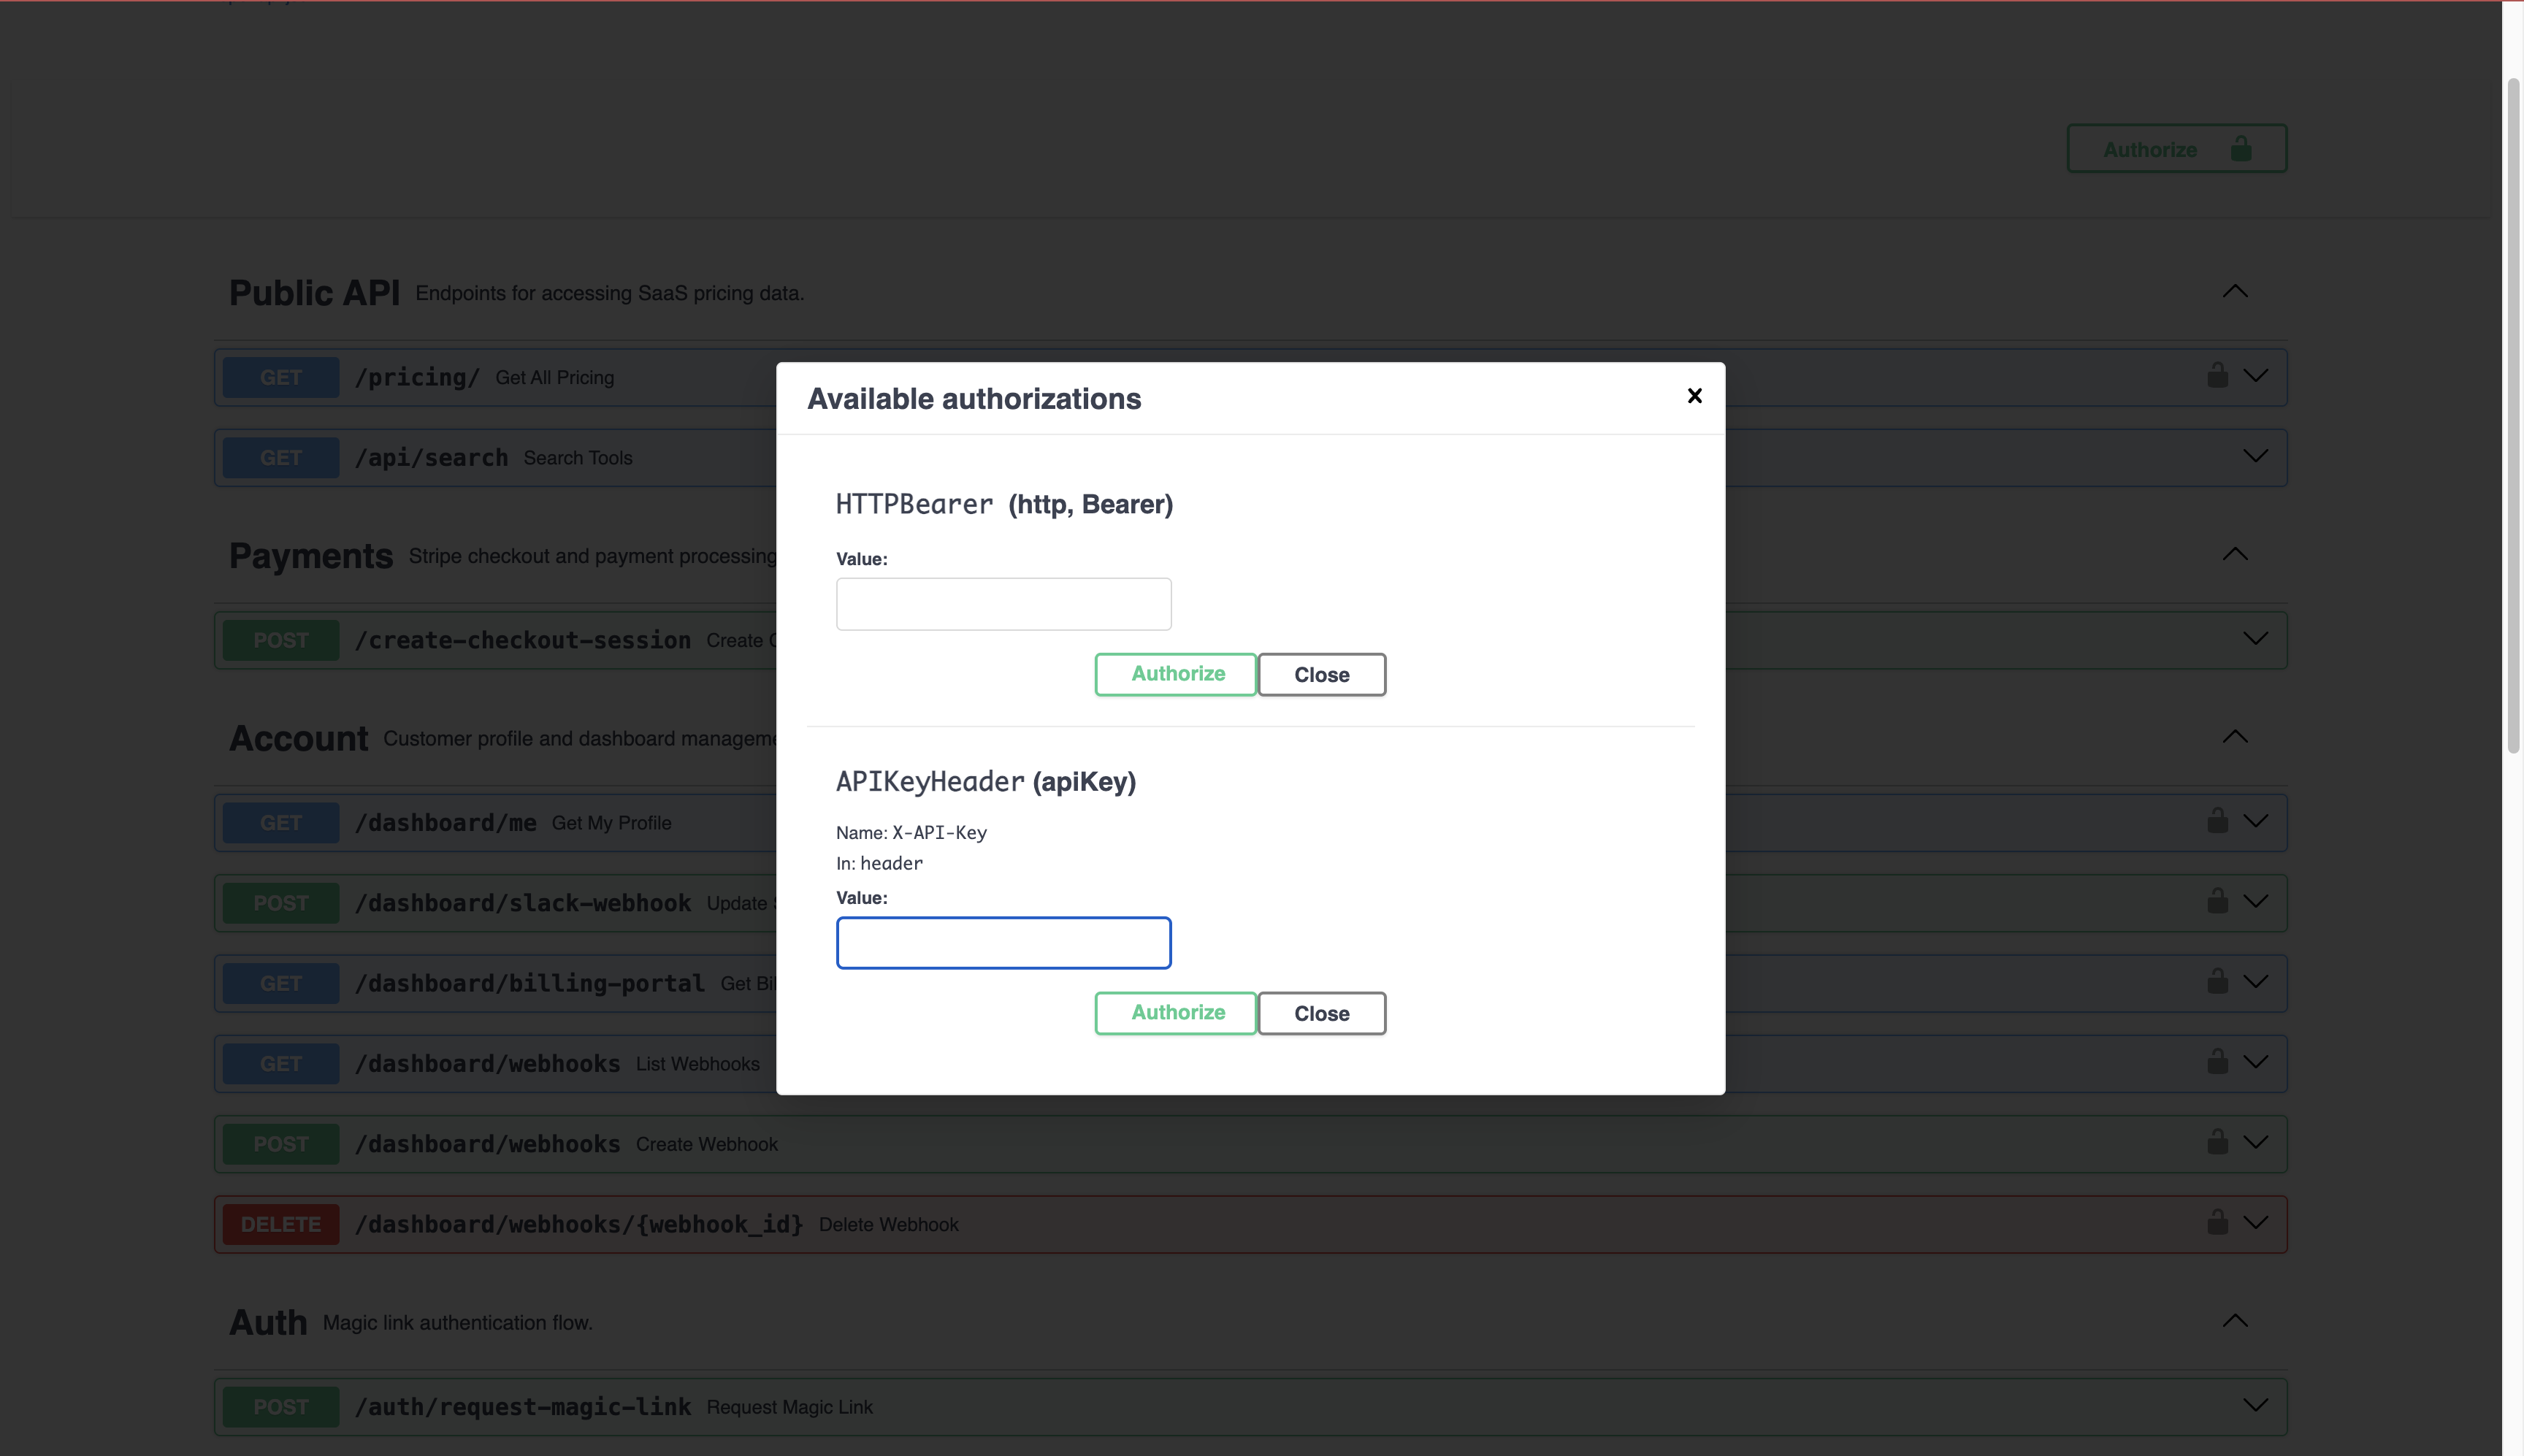
Task: Click the authorization lock on POST /dashboard/slack-webhook
Action: click(x=2217, y=901)
